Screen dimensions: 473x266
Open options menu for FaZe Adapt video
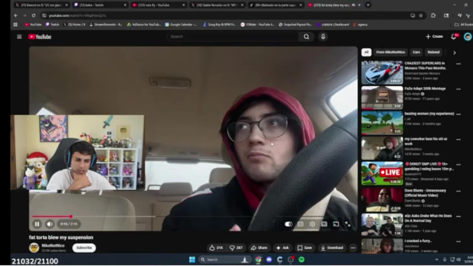point(459,89)
